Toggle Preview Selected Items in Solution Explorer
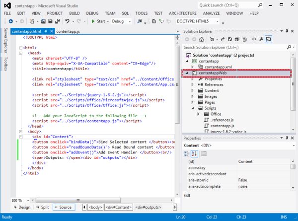298x221 pixels. point(268,39)
